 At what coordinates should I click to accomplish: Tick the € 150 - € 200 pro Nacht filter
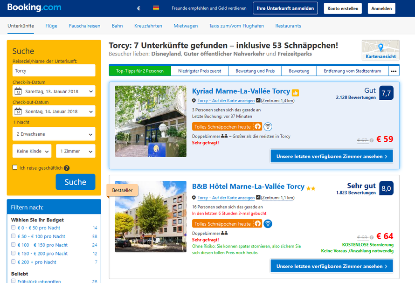13,253
